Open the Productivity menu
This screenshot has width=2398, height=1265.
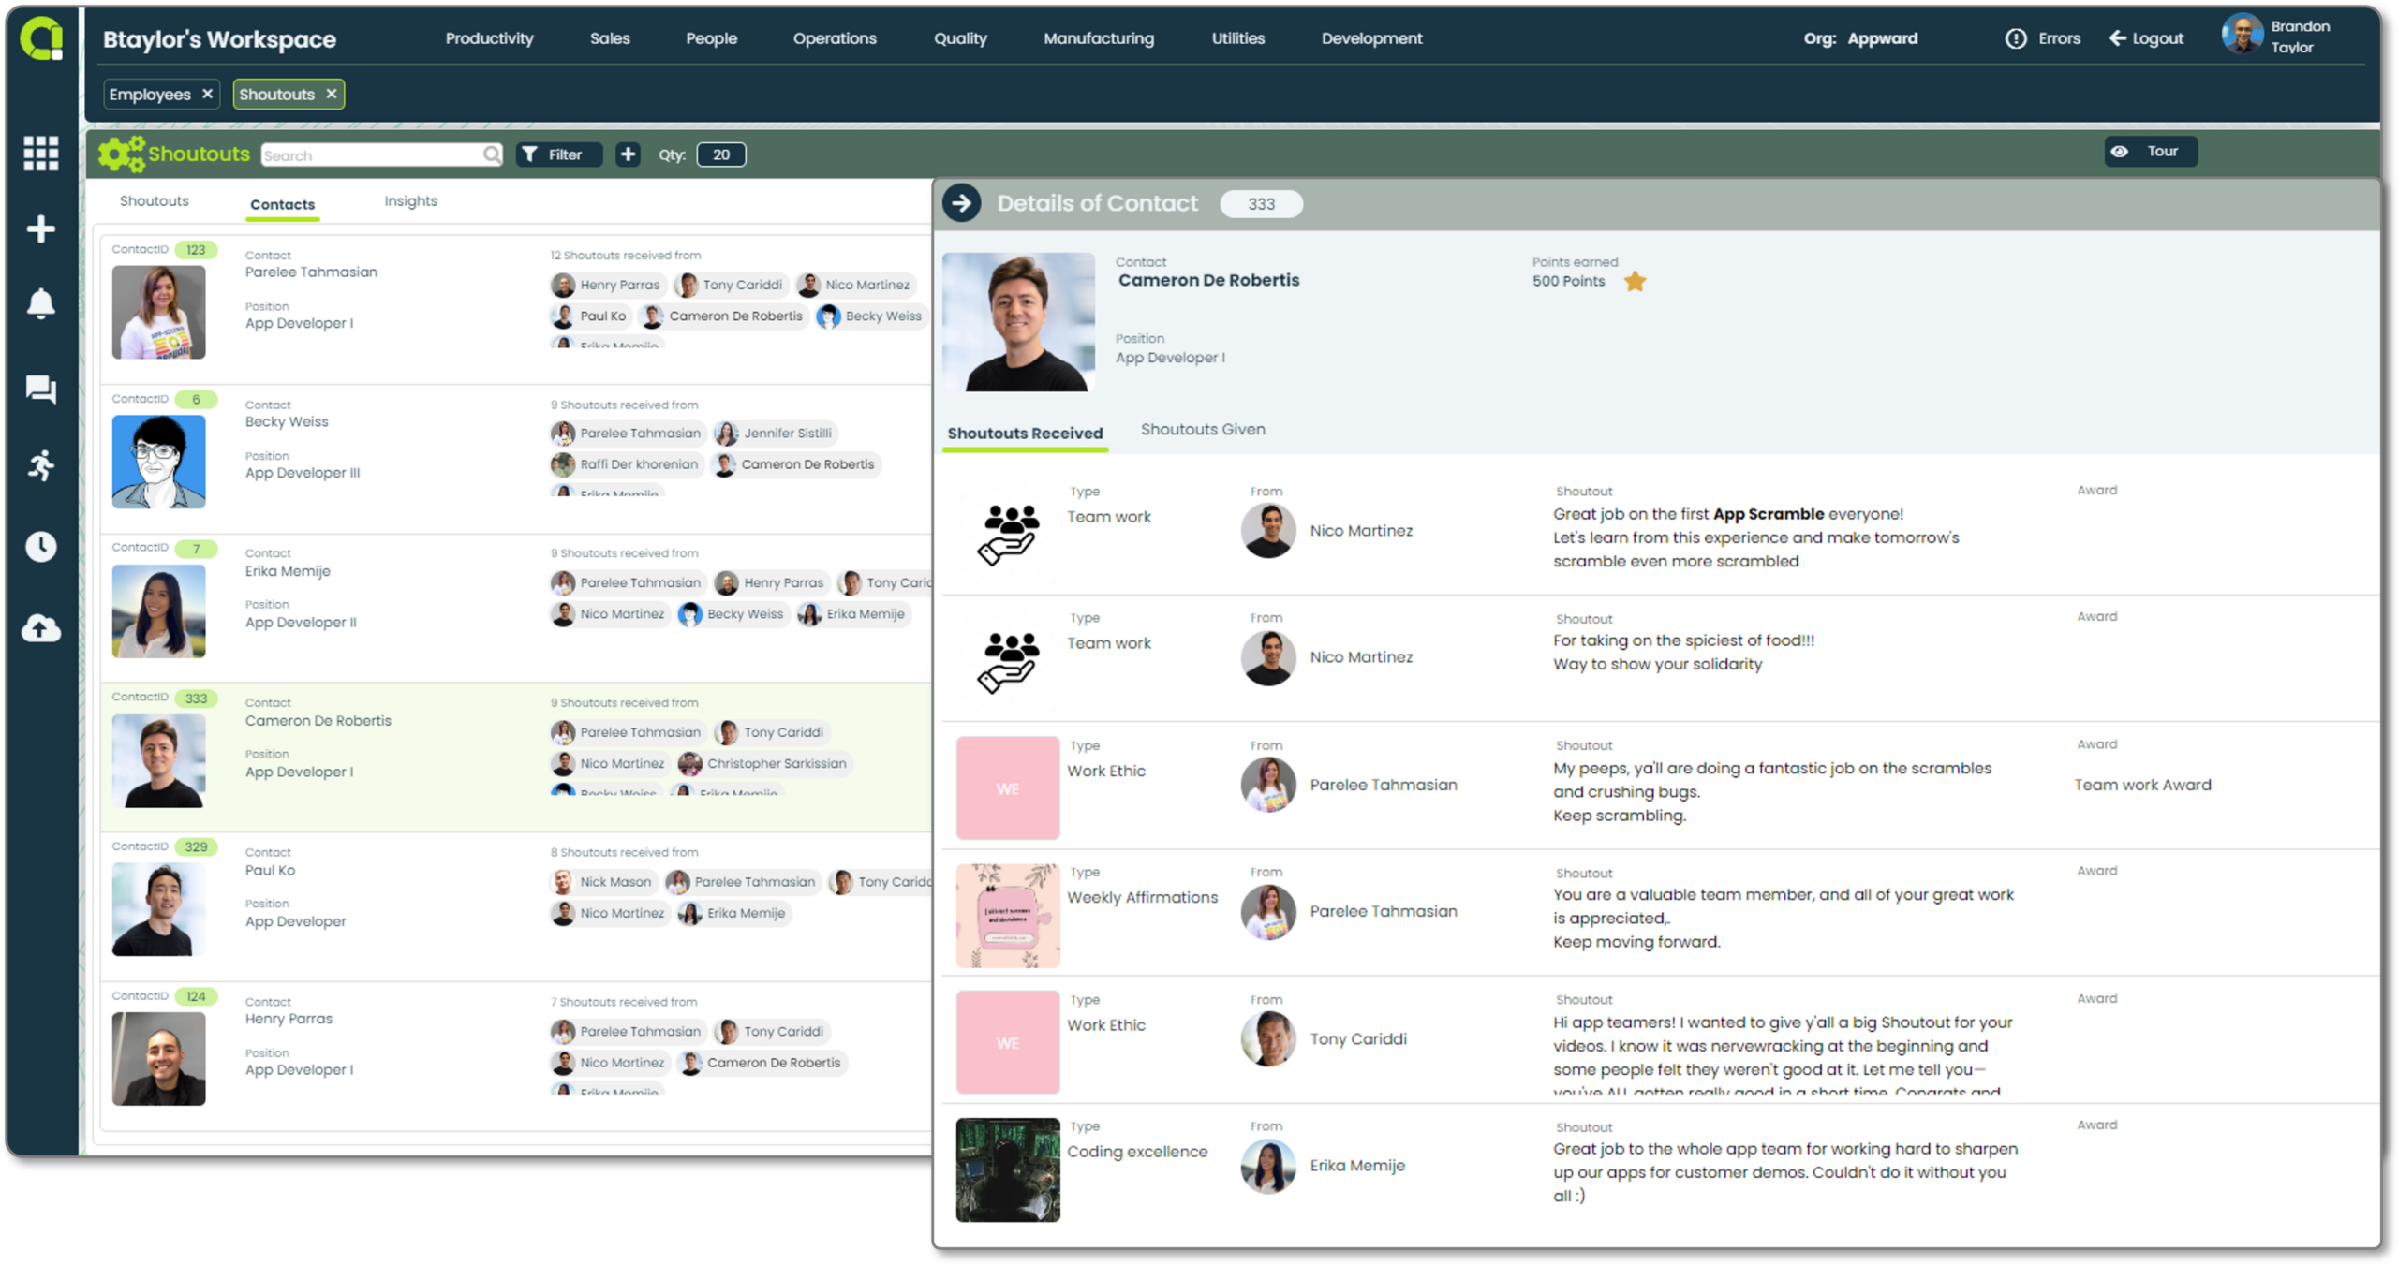coord(489,38)
